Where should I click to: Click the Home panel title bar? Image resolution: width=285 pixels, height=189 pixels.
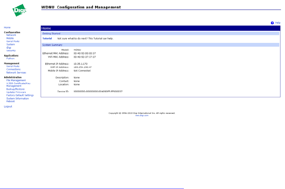tap(161, 28)
